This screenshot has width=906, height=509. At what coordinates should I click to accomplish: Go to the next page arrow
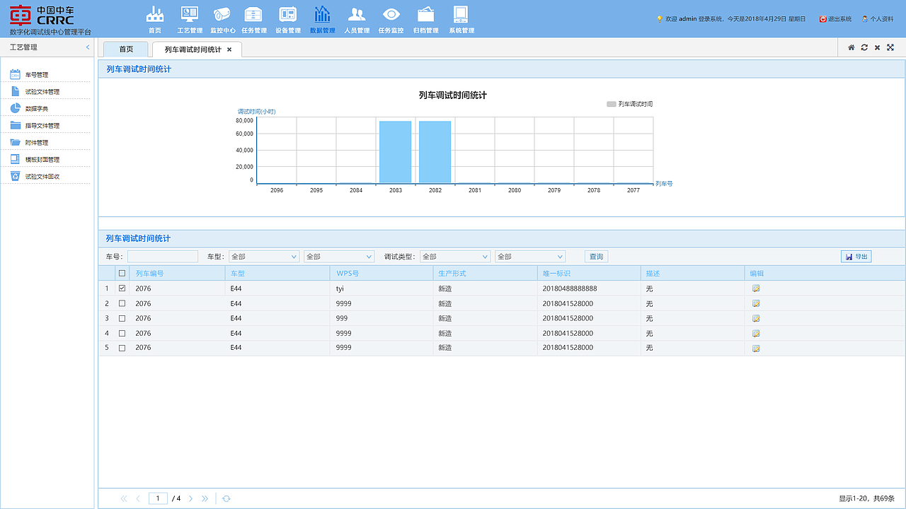tap(190, 498)
